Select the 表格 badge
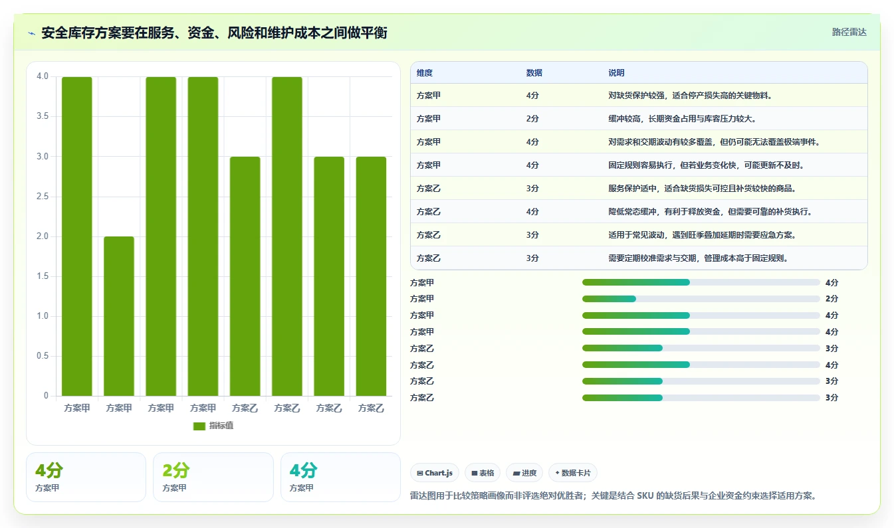894x528 pixels. click(x=483, y=473)
